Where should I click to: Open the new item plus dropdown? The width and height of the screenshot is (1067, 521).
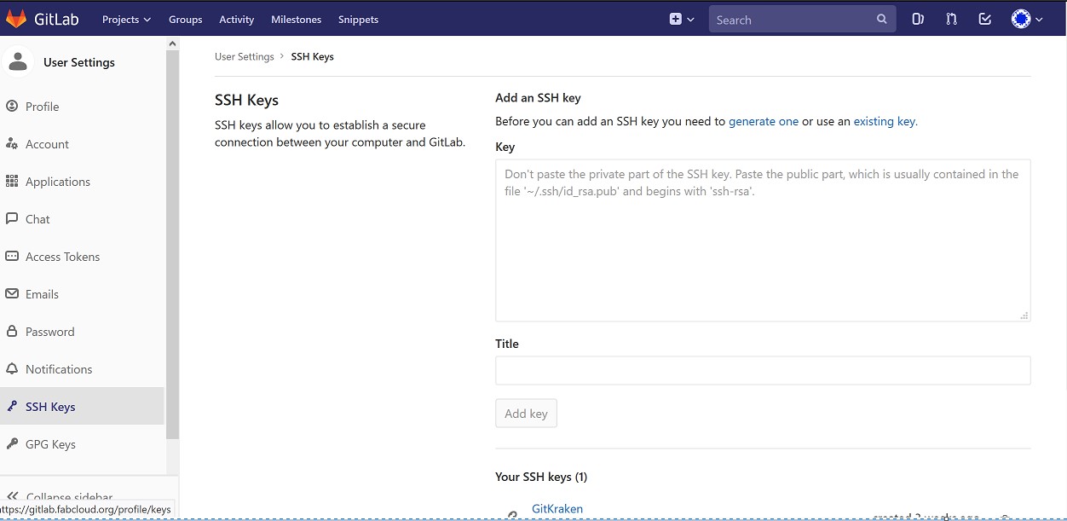(x=682, y=19)
